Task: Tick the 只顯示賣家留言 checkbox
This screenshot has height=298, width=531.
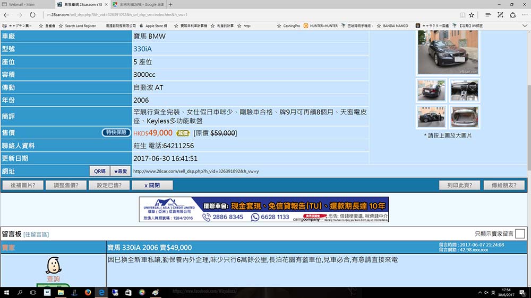Action: click(520, 233)
